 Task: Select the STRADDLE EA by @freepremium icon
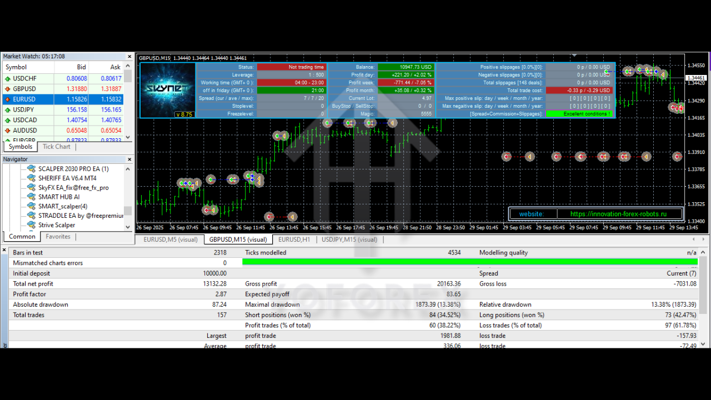coord(31,216)
